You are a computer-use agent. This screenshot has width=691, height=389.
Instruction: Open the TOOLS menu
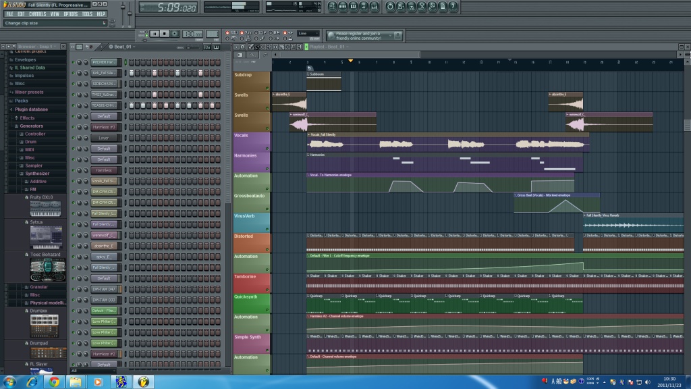[87, 14]
